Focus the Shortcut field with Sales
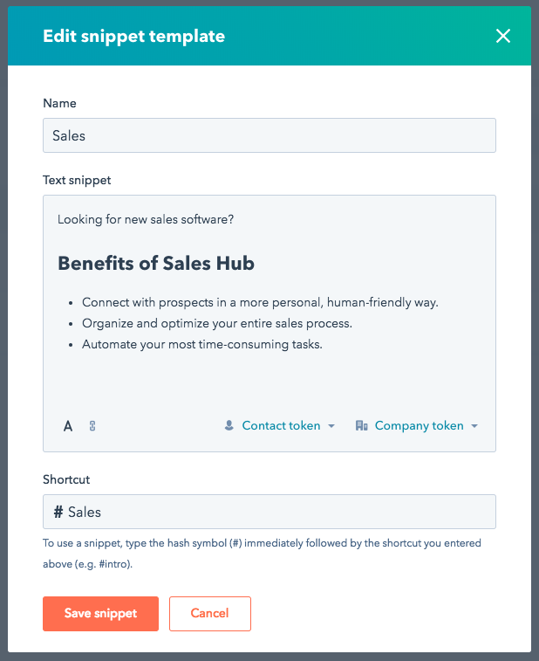This screenshot has width=539, height=661. tap(269, 512)
